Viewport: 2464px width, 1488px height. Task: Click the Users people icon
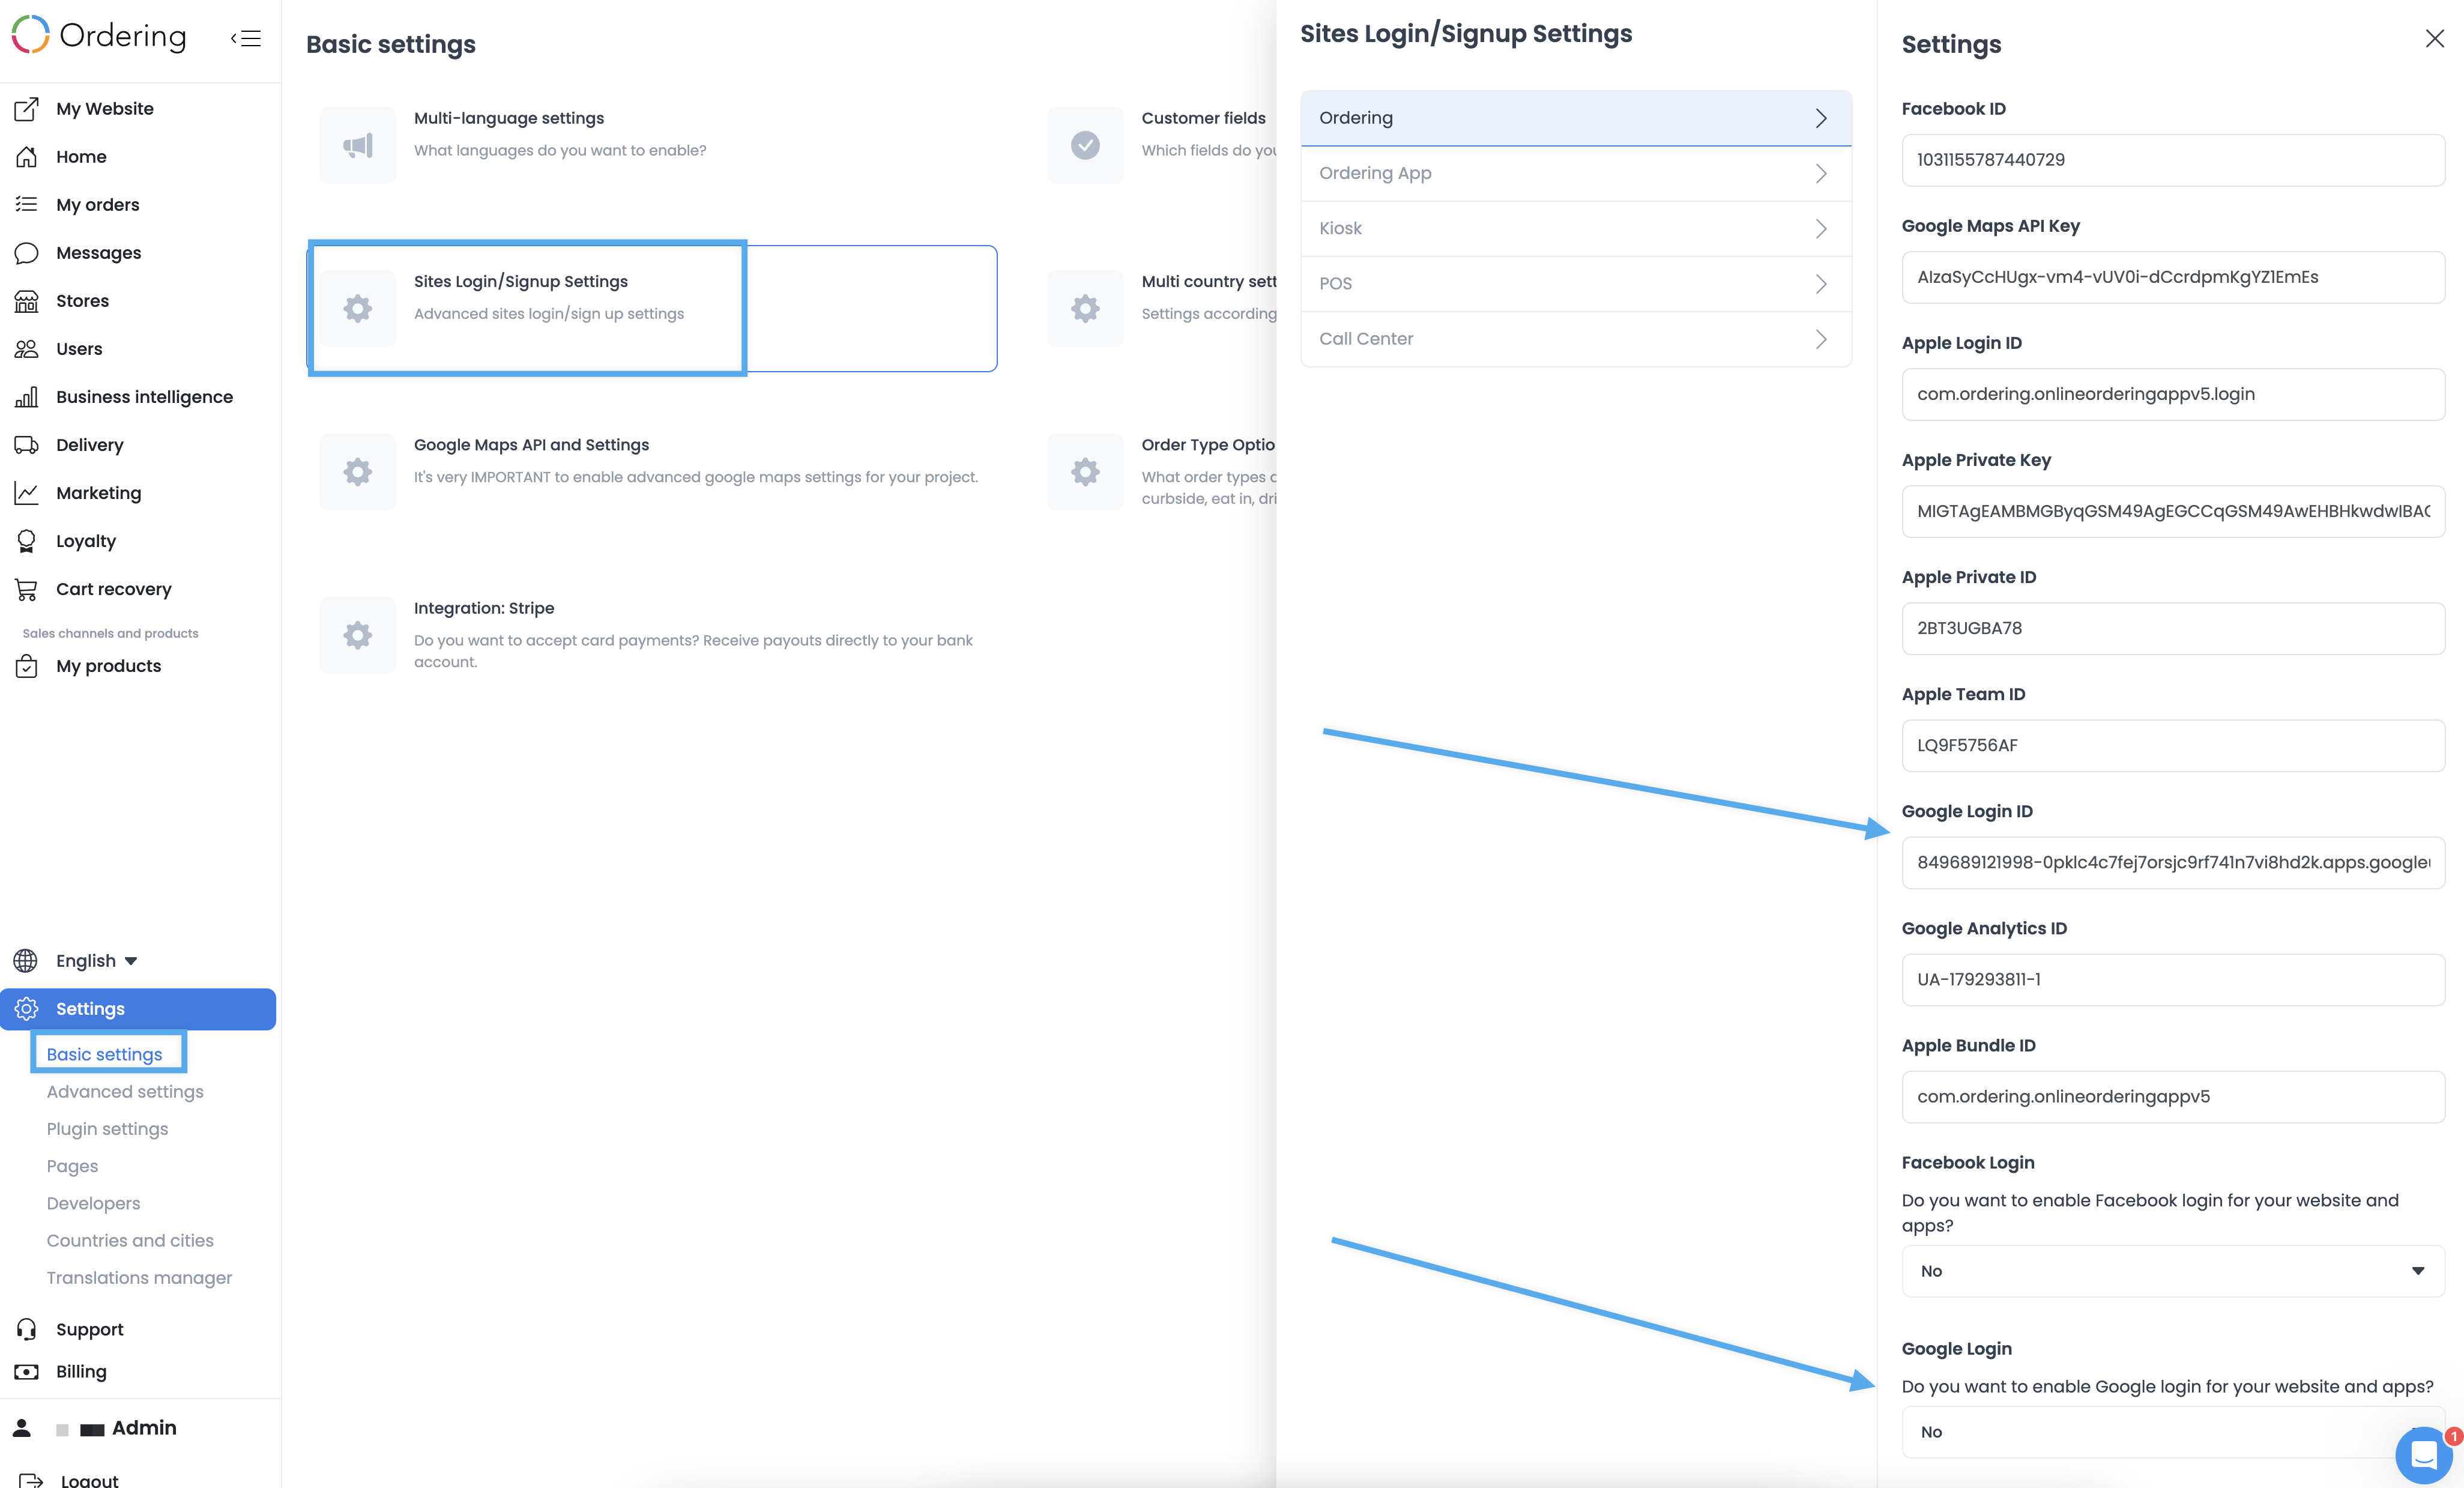(27, 349)
